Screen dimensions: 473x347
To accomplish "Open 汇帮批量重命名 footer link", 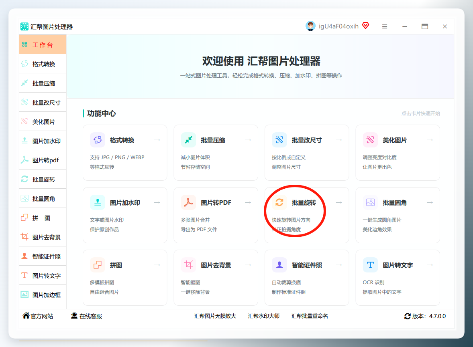I will pyautogui.click(x=310, y=316).
